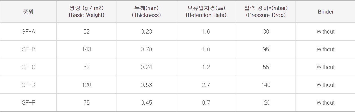Select the Basic Weight column header
Viewport: 355px width, 112px height.
click(x=87, y=12)
